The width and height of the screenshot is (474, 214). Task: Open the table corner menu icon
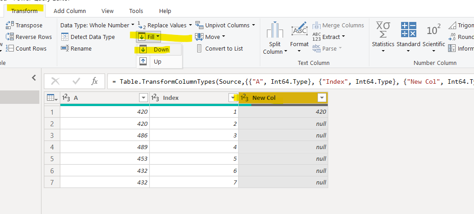[52, 98]
